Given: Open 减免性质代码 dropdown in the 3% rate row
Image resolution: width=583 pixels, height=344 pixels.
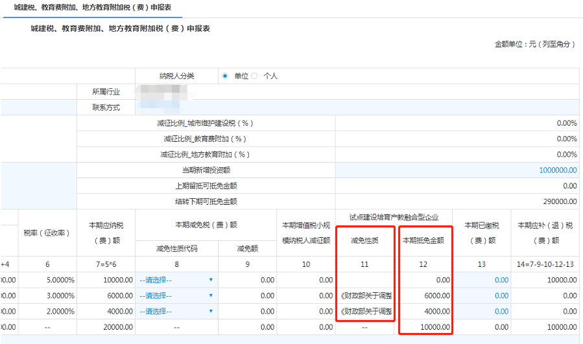Looking at the screenshot, I should [176, 295].
